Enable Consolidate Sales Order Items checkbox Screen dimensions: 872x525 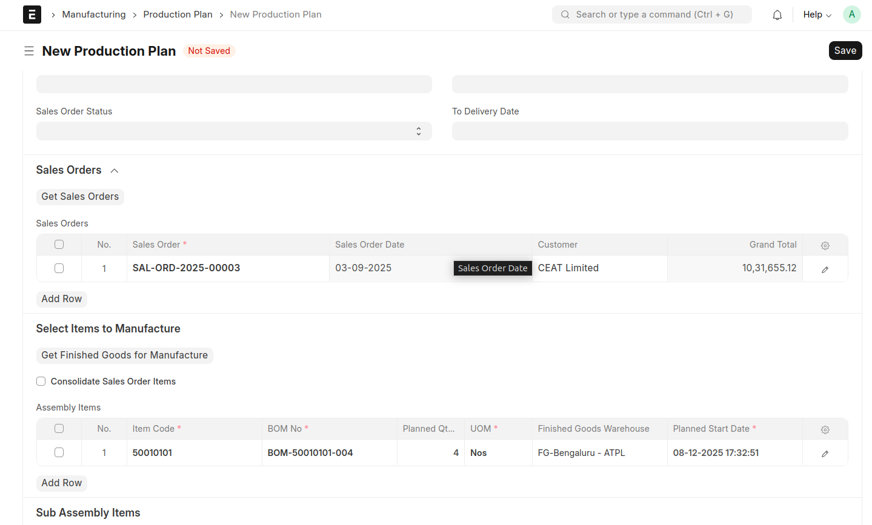tap(41, 381)
